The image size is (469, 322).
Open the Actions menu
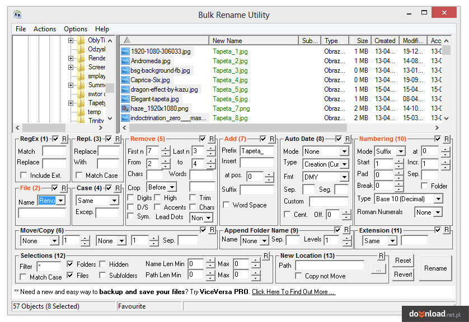pos(45,29)
